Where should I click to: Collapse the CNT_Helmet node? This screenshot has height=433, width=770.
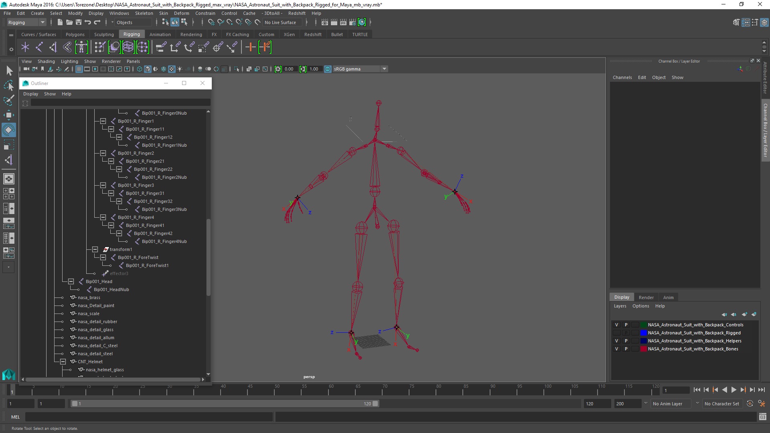(x=63, y=362)
